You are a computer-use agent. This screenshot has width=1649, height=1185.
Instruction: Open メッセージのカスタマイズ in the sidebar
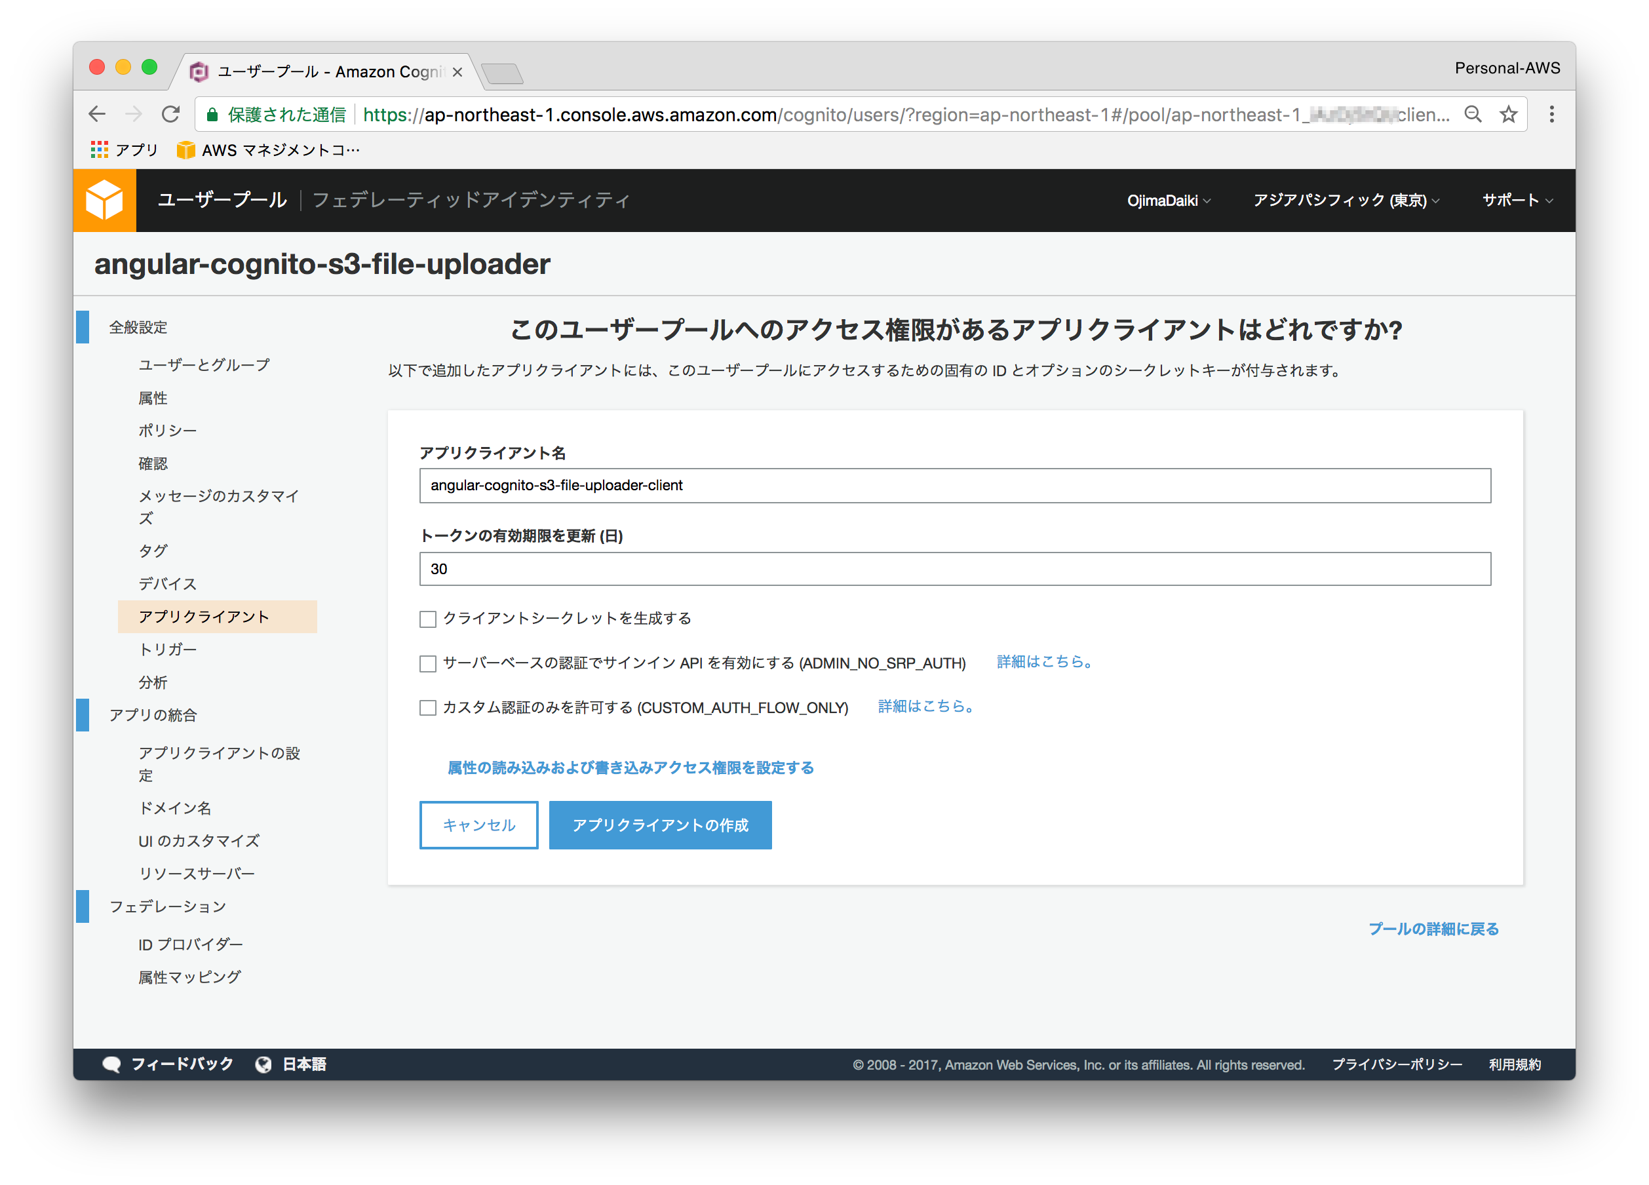pyautogui.click(x=219, y=507)
